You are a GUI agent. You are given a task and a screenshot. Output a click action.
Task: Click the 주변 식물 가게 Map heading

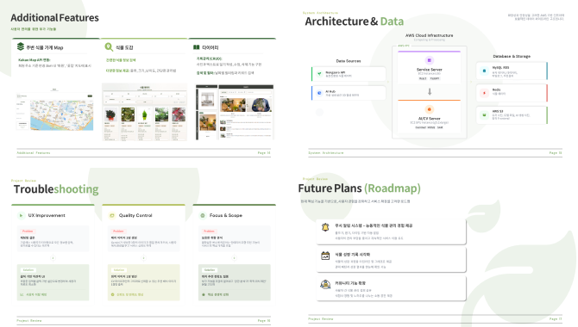(45, 47)
